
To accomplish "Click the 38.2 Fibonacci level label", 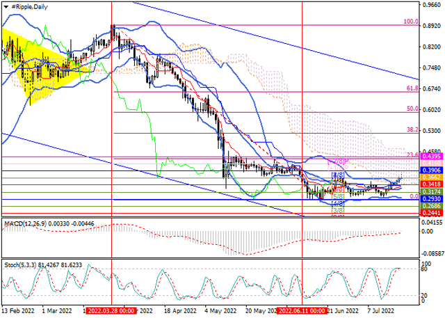I will (411, 129).
